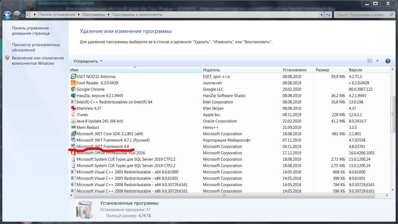Click version 16.0.4266.1001 cell
This screenshot has width=398, height=224.
[362, 153]
